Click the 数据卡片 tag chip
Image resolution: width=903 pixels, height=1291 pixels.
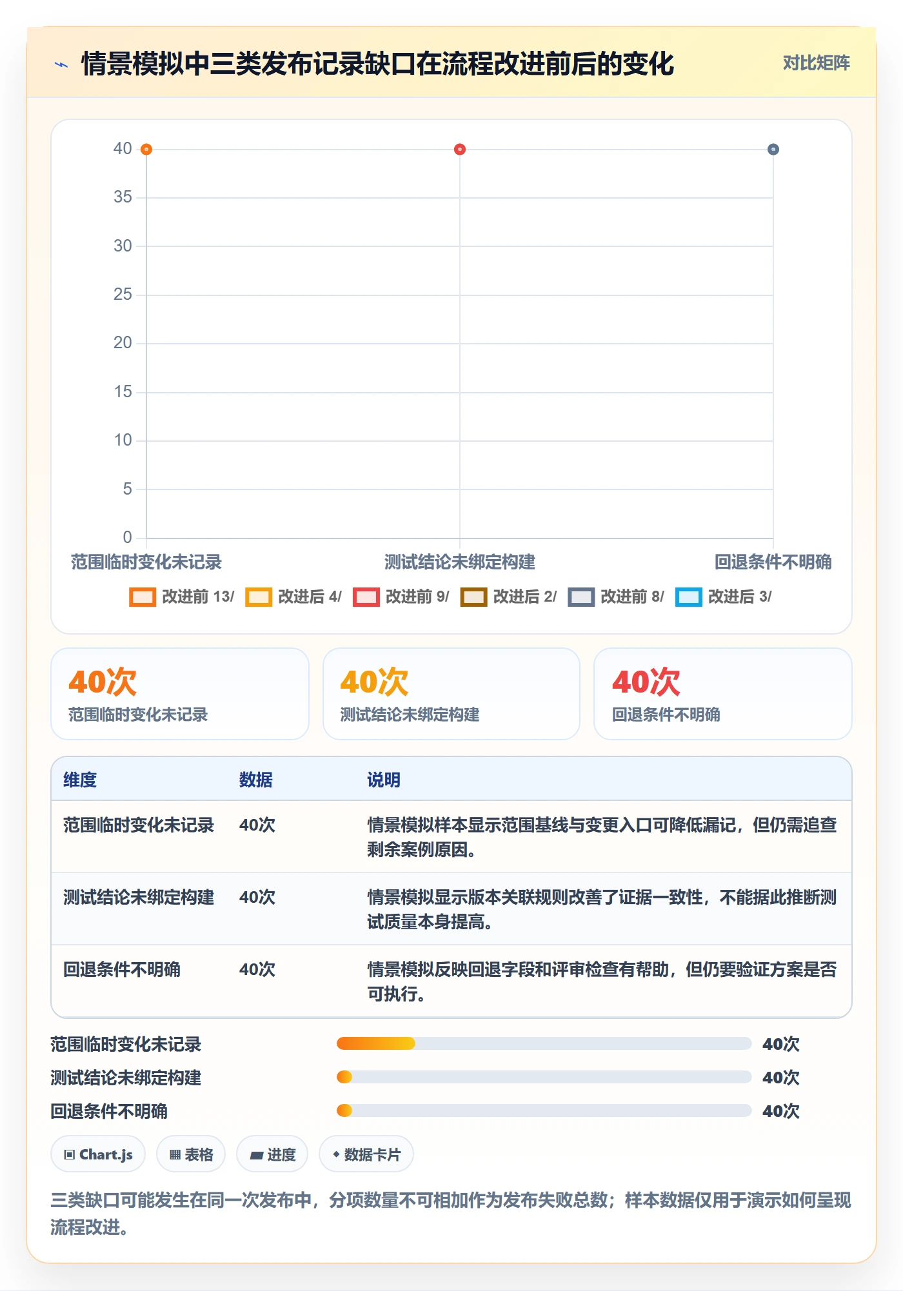(366, 1154)
